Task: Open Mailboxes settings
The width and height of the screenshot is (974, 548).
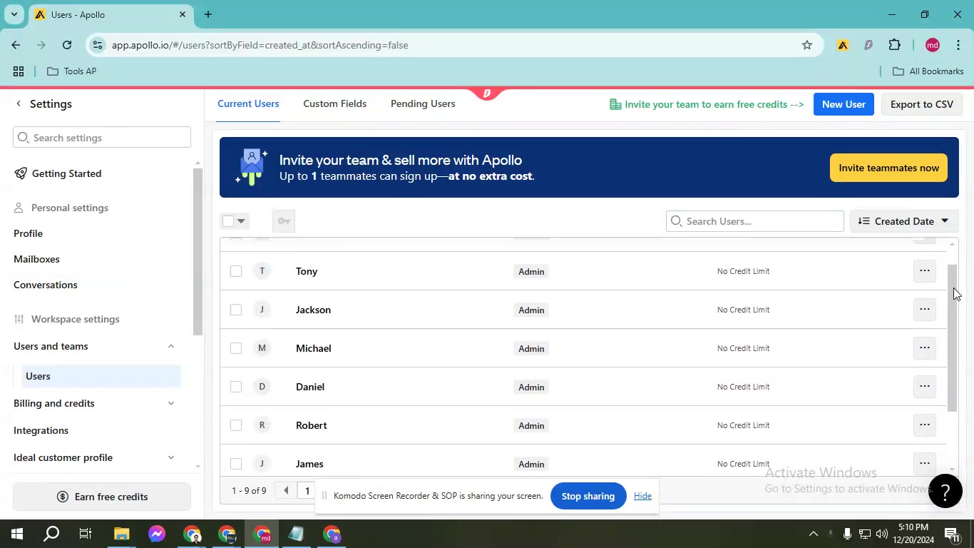Action: point(36,259)
